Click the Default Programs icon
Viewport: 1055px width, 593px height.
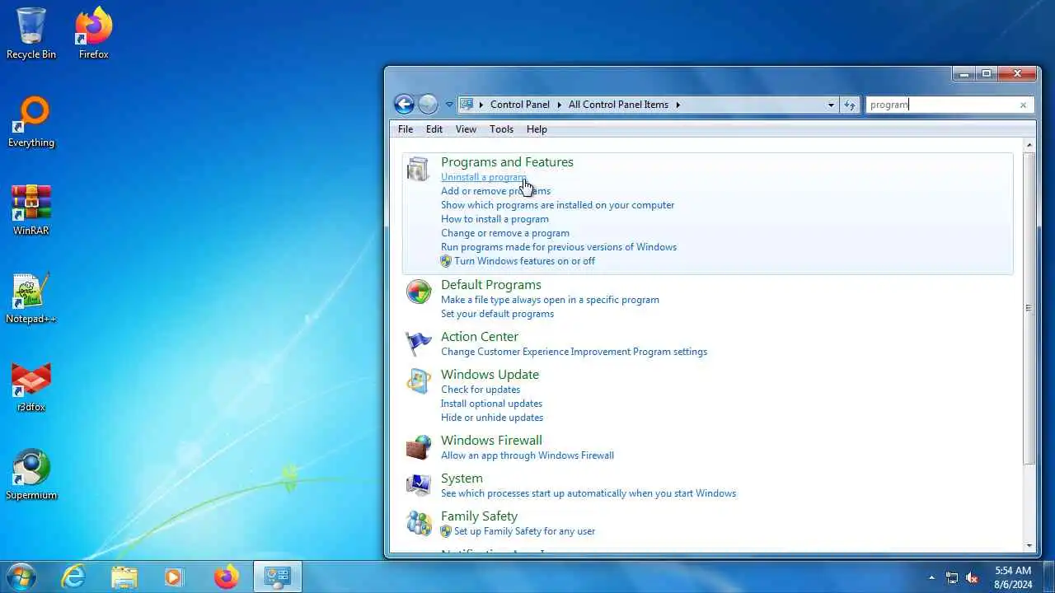point(419,292)
